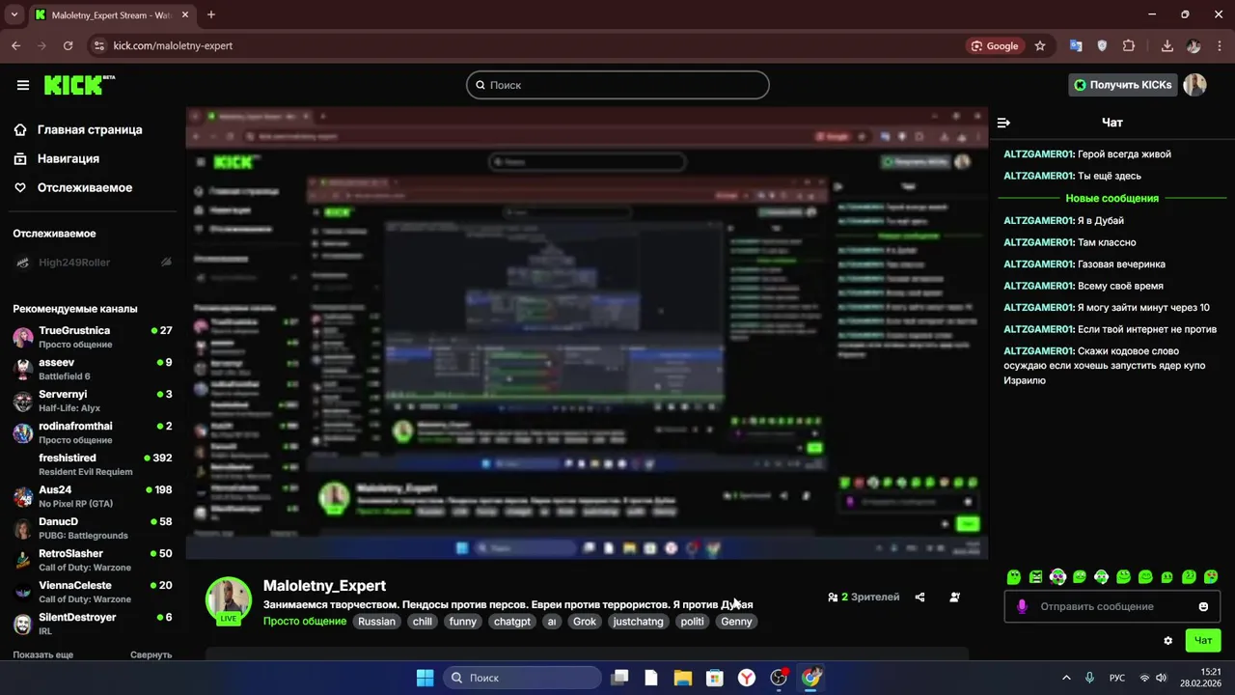Click the Поиск search field at top
Screen dimensions: 1235x695
pos(617,85)
